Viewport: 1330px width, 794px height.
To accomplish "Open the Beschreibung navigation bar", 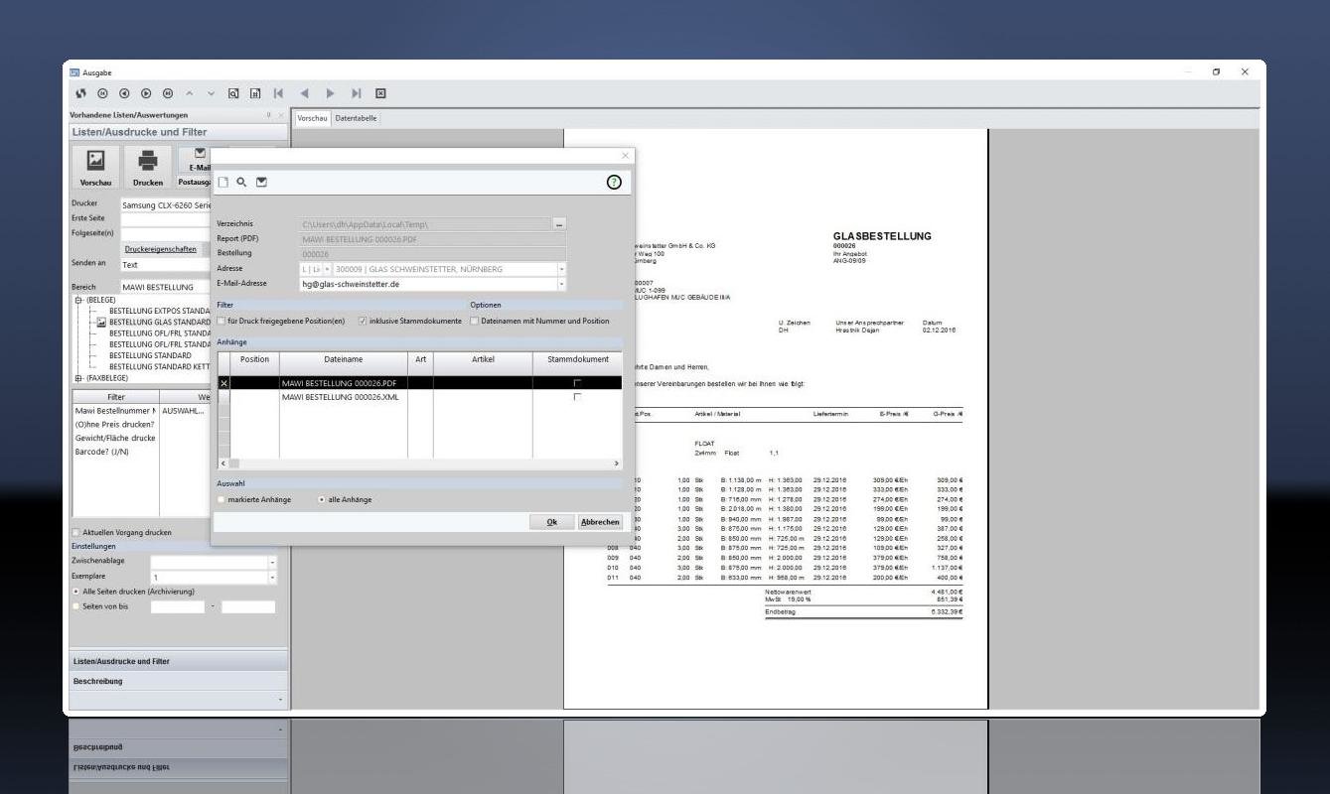I will click(x=179, y=682).
